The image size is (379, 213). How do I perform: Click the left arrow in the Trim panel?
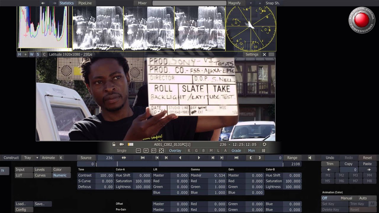[329, 170]
